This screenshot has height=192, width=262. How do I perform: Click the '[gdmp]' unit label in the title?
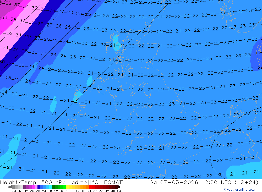pyautogui.click(x=79, y=182)
